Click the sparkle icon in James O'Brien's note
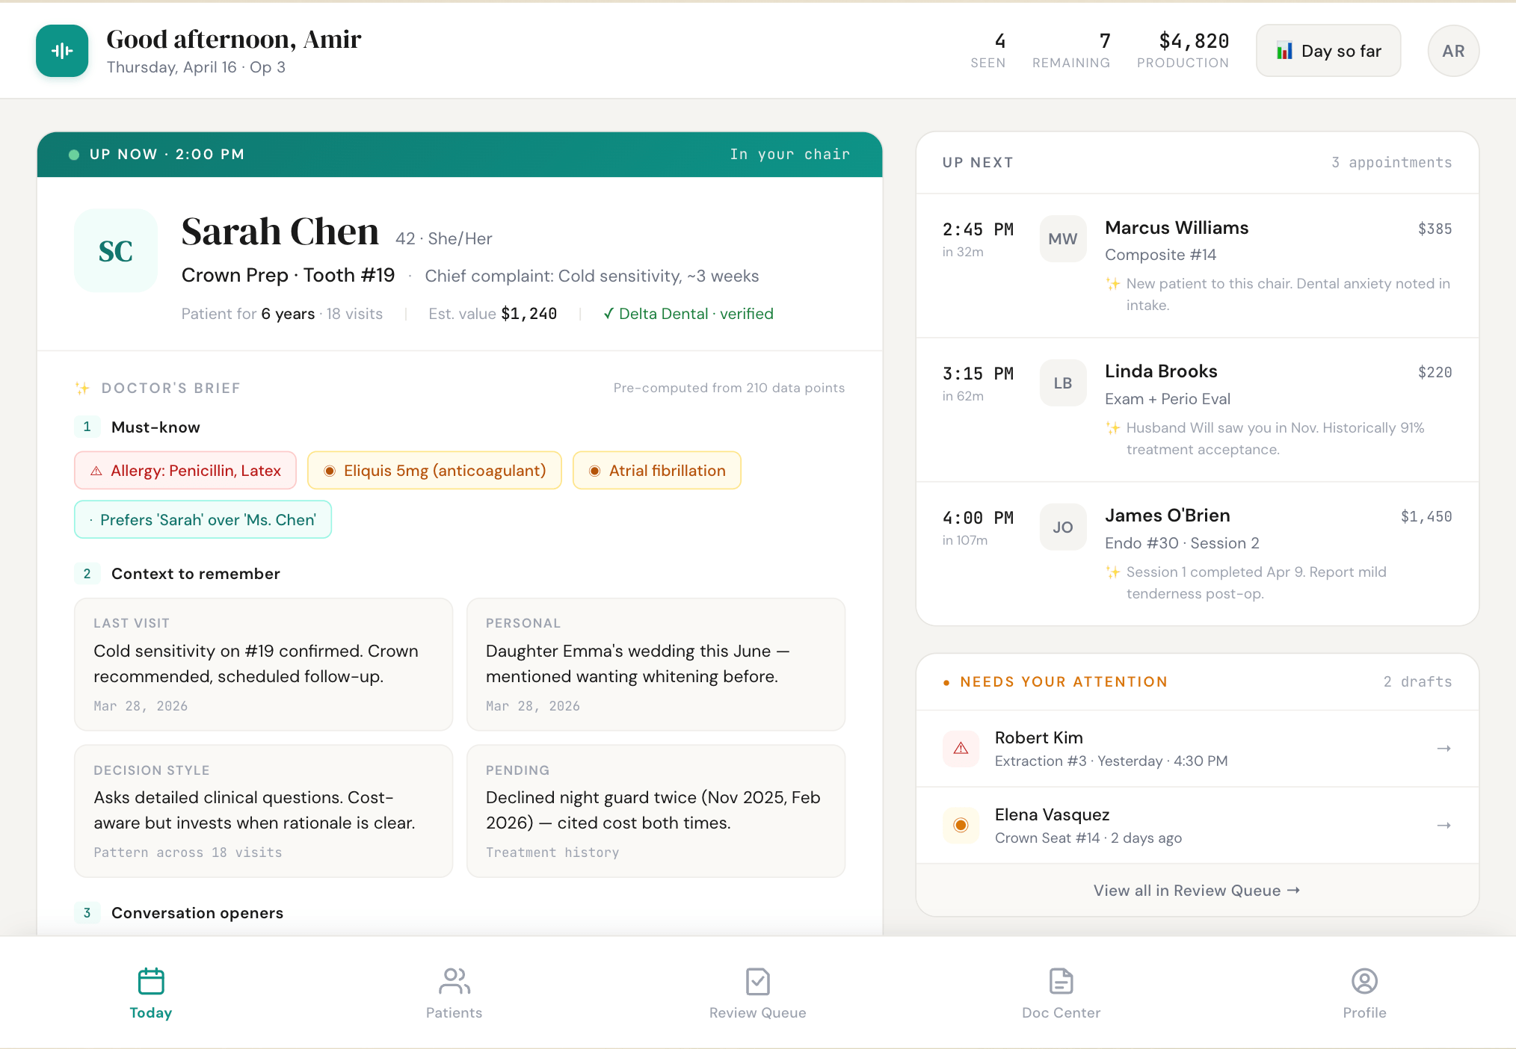This screenshot has height=1049, width=1516. [1113, 572]
